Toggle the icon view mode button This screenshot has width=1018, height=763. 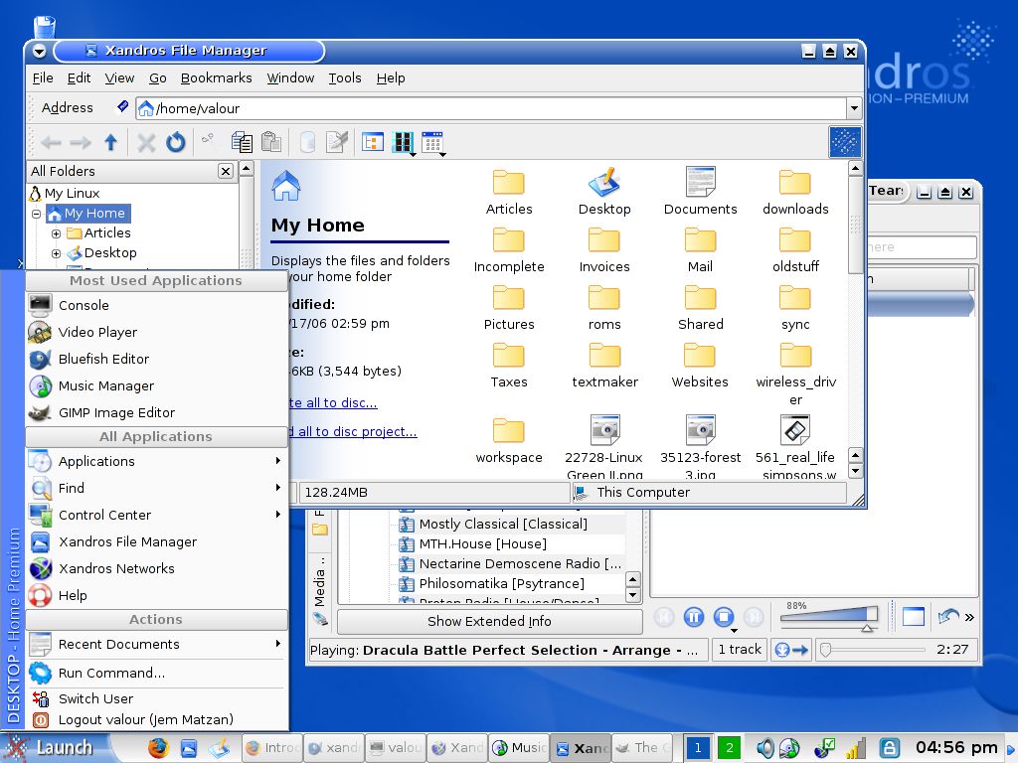(373, 142)
